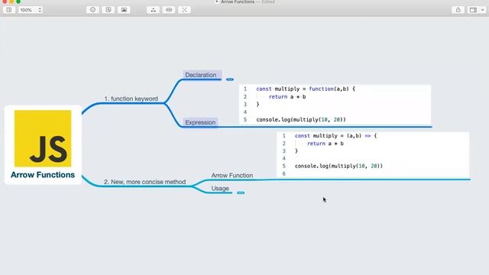Click the function expression code snippet image

(335, 105)
